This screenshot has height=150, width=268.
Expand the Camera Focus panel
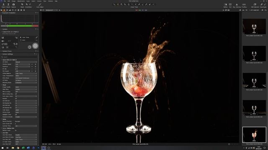[1, 51]
